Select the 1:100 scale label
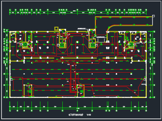Image resolution: width=162 pixels, height=121 pixels. [89, 115]
